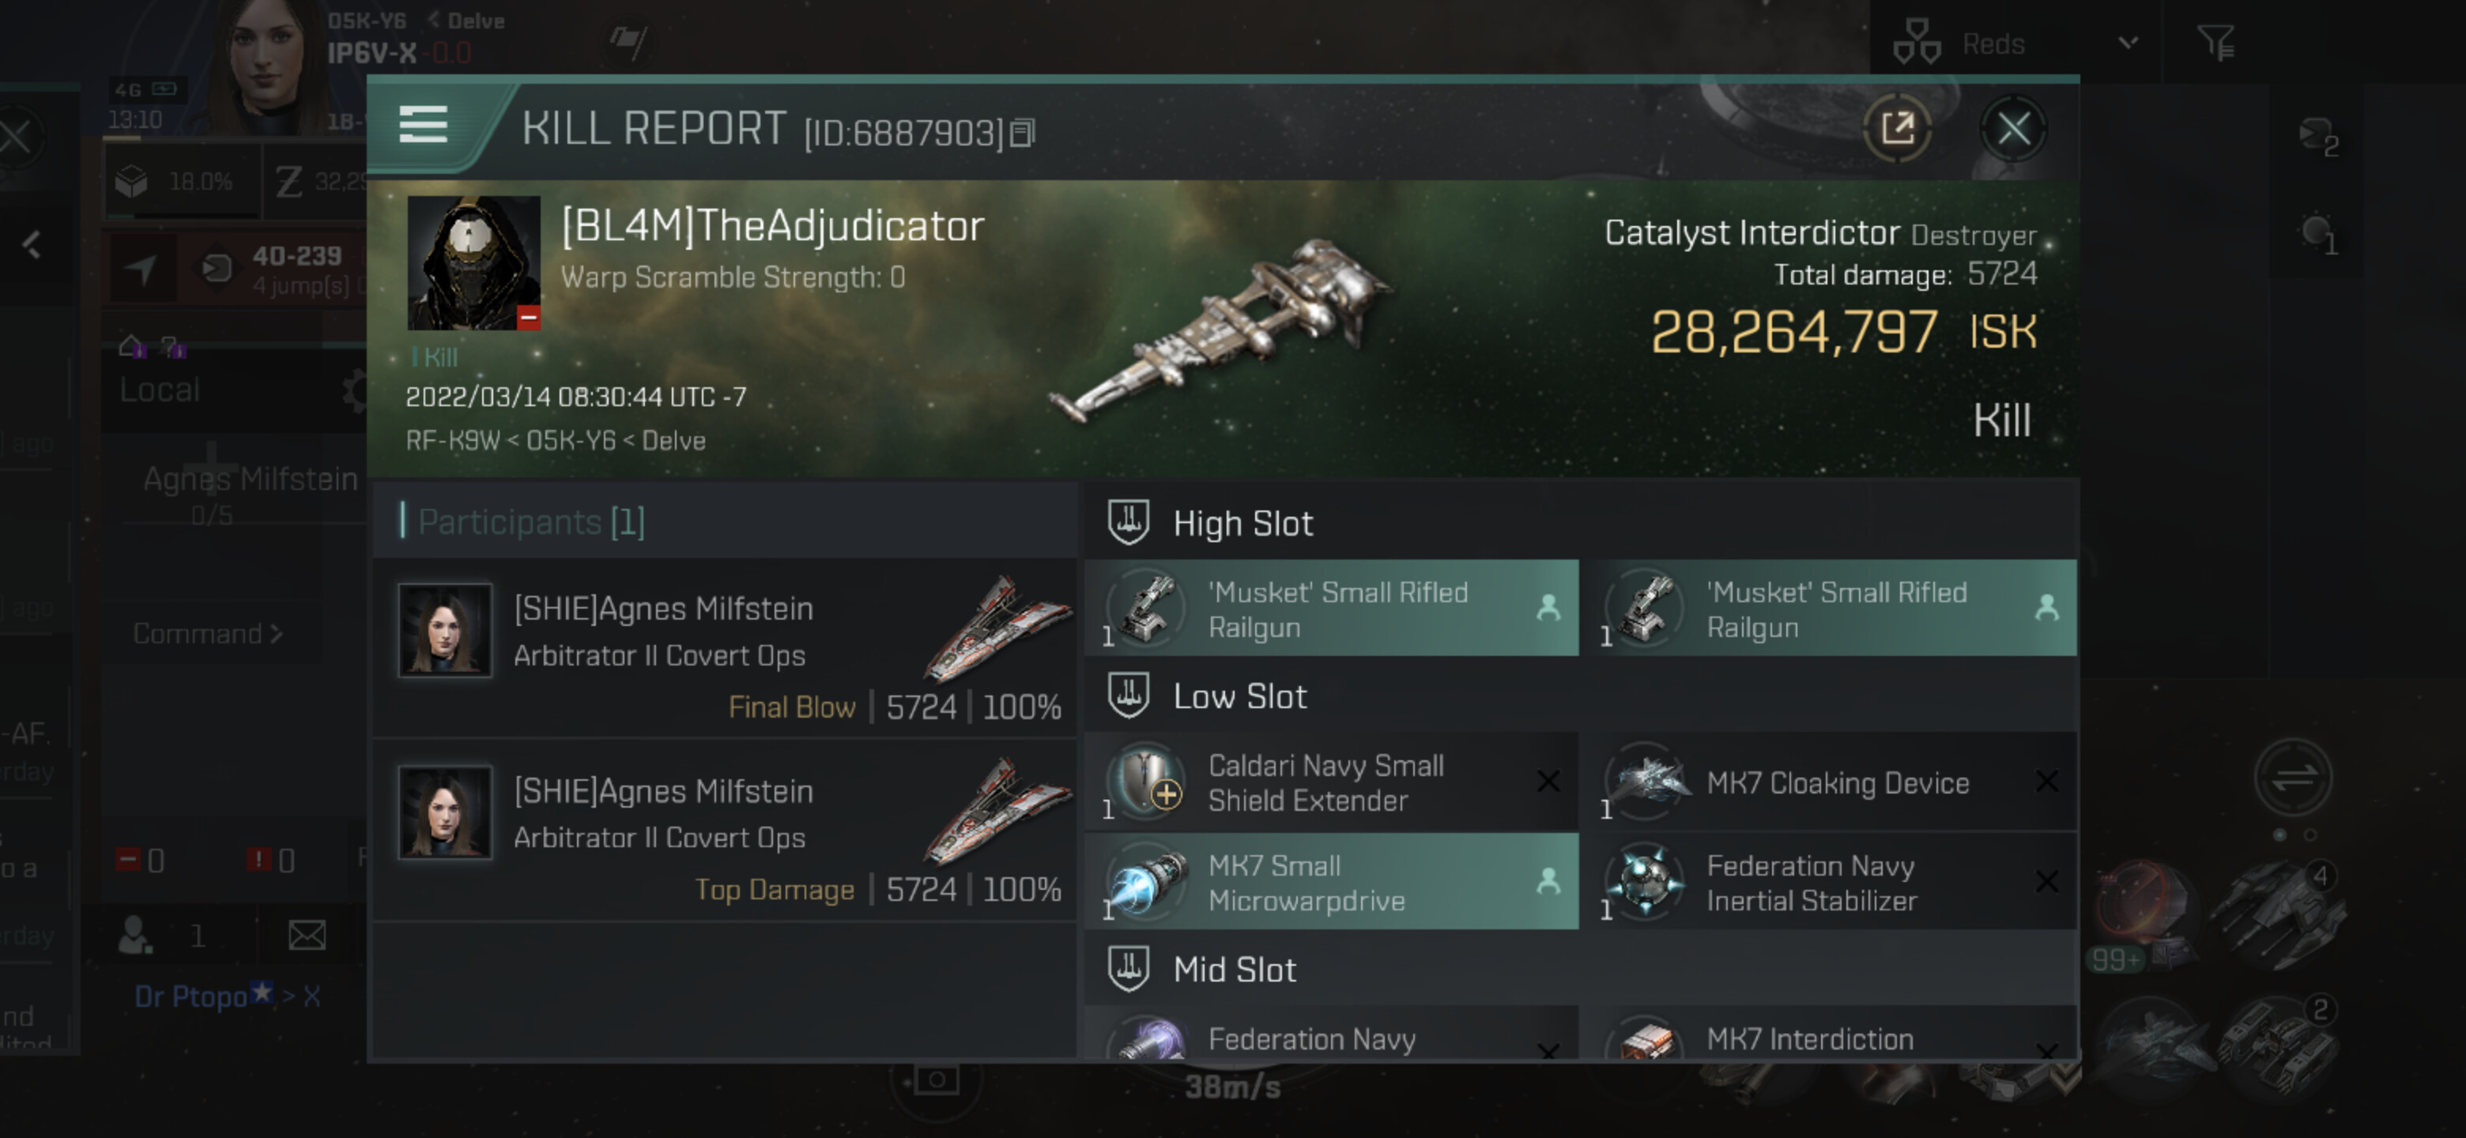This screenshot has height=1138, width=2466.
Task: Share the kill report externally
Action: (x=1896, y=128)
